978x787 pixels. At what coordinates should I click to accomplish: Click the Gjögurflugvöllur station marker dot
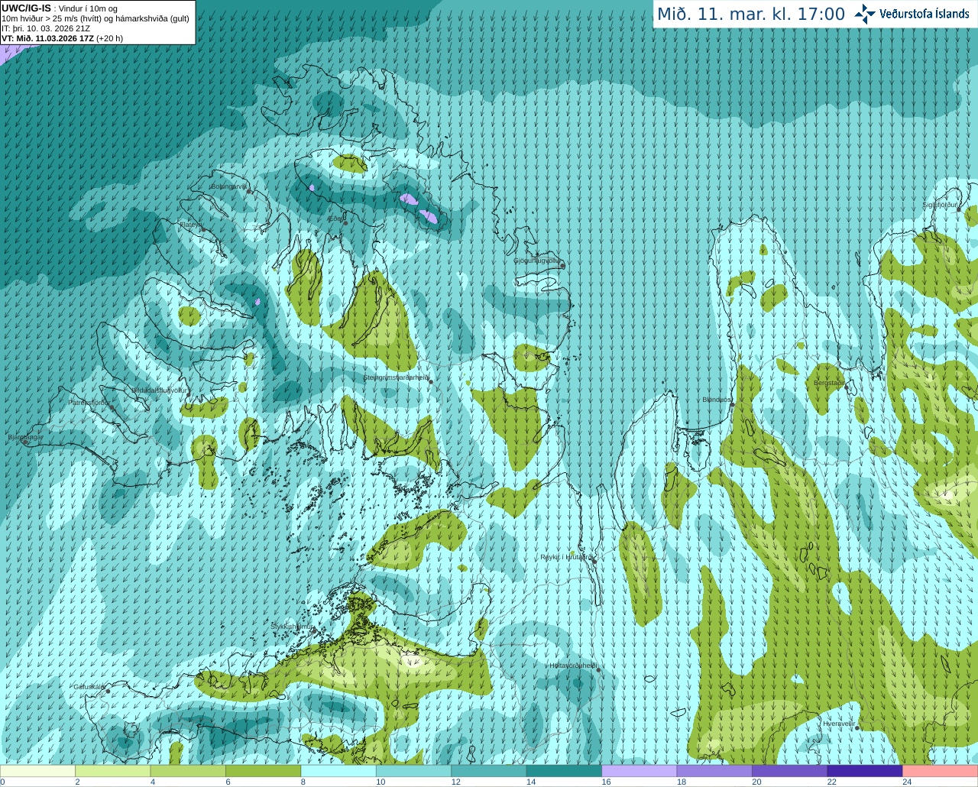(562, 265)
